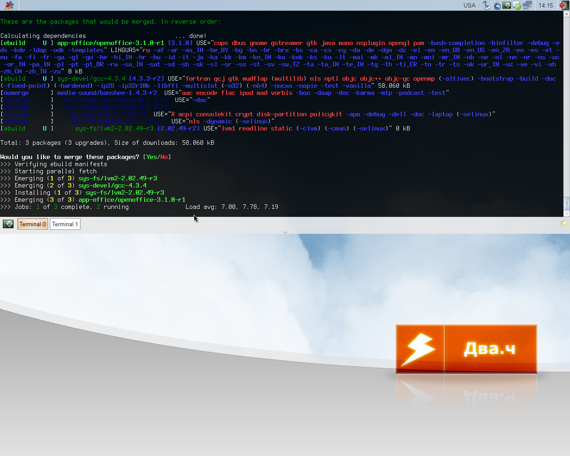Switch to the Terminal 0 tab
Image resolution: width=570 pixels, height=456 pixels.
[x=33, y=224]
